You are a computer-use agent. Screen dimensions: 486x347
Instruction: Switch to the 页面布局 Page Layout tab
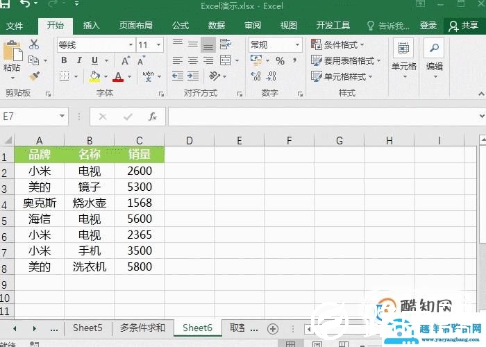click(135, 26)
